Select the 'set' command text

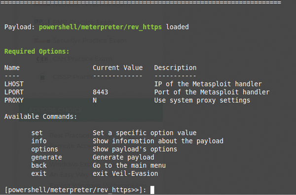37,133
